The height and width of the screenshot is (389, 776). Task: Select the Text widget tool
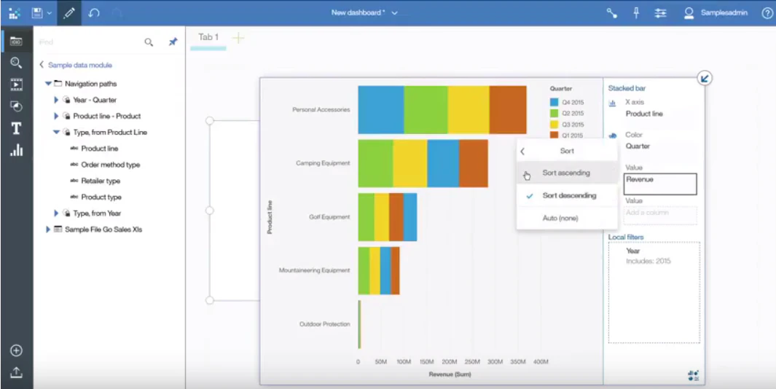tap(16, 128)
